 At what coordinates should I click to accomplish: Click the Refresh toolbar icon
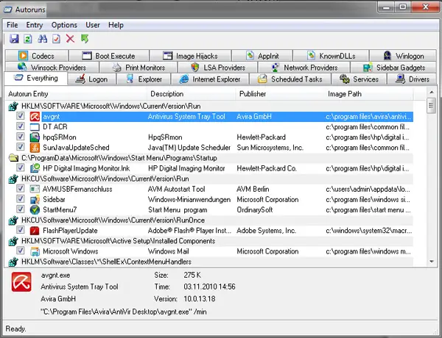tap(28, 38)
